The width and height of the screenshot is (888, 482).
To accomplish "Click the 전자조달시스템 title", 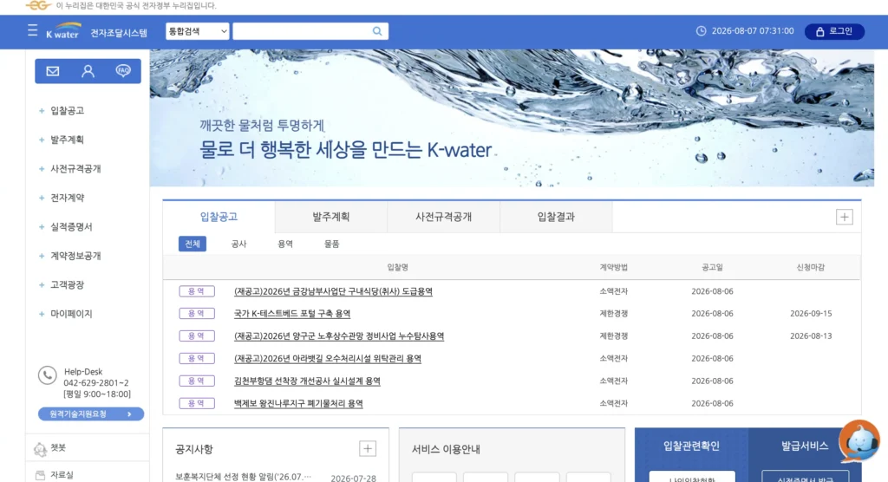I will (x=119, y=33).
